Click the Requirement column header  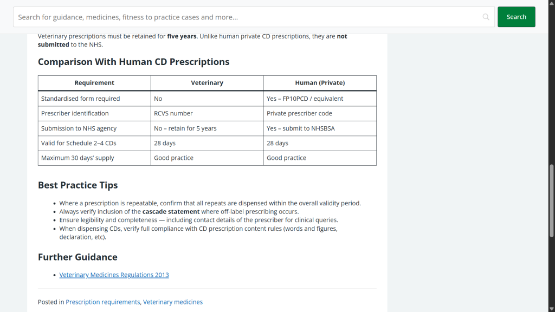[x=94, y=83]
